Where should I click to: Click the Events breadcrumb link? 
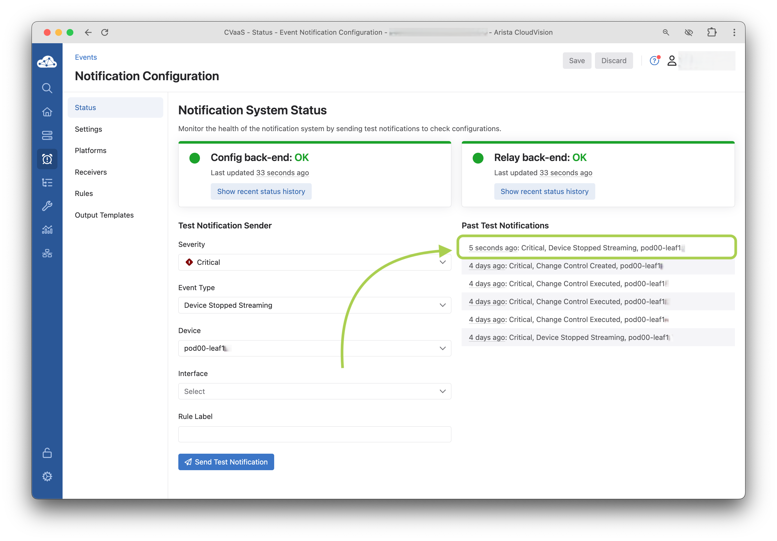[x=86, y=57]
